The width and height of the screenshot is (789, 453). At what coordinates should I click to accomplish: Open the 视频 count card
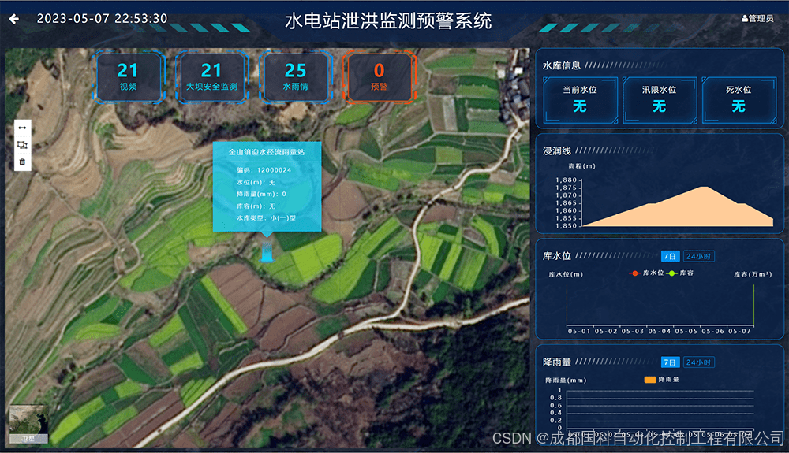(129, 77)
